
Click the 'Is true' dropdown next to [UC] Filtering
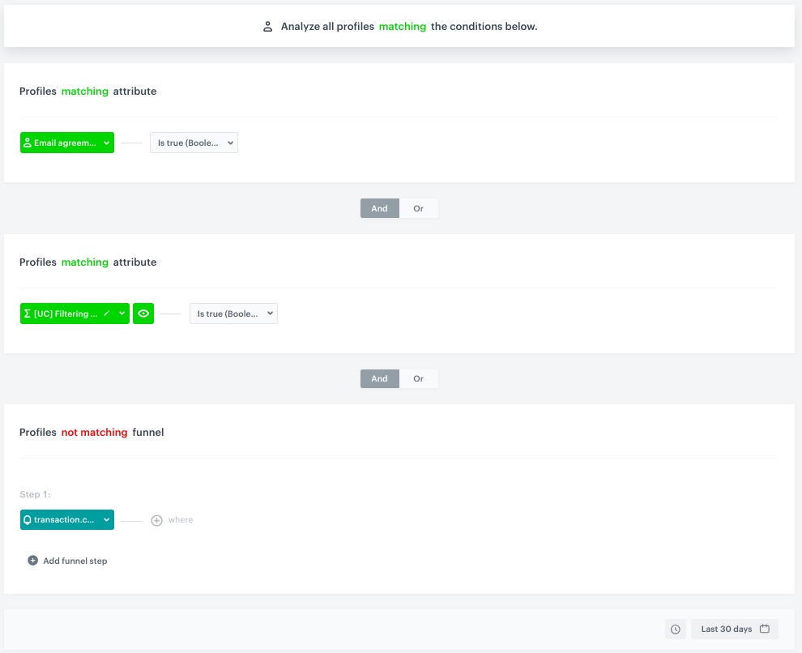(235, 314)
